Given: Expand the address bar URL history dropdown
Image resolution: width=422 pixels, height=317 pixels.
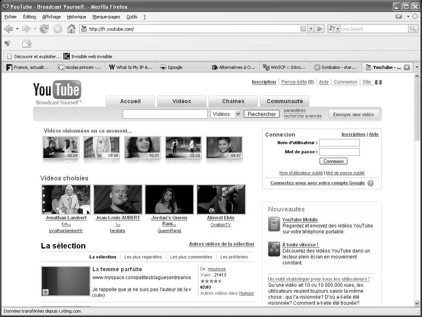Looking at the screenshot, I should click(x=311, y=29).
